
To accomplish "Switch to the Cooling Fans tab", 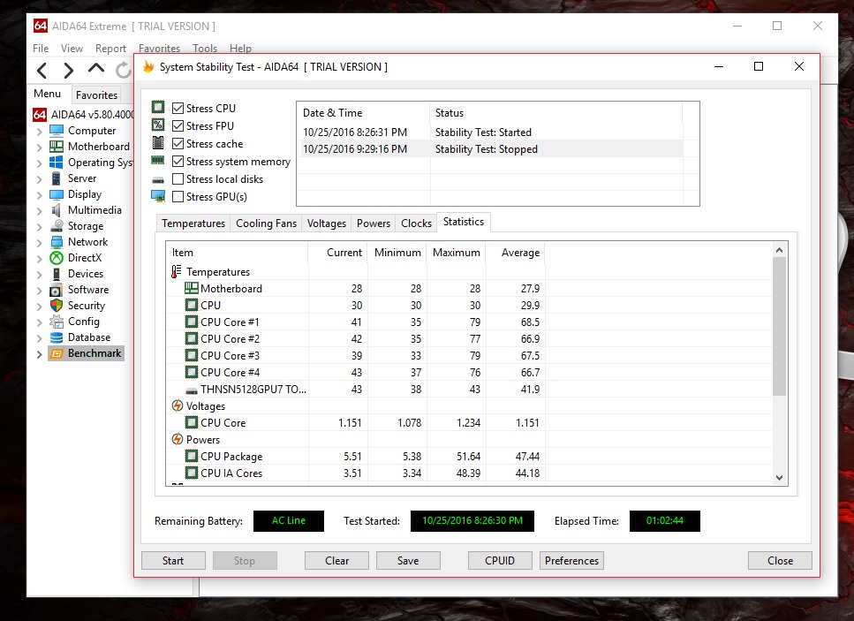I will click(x=267, y=223).
